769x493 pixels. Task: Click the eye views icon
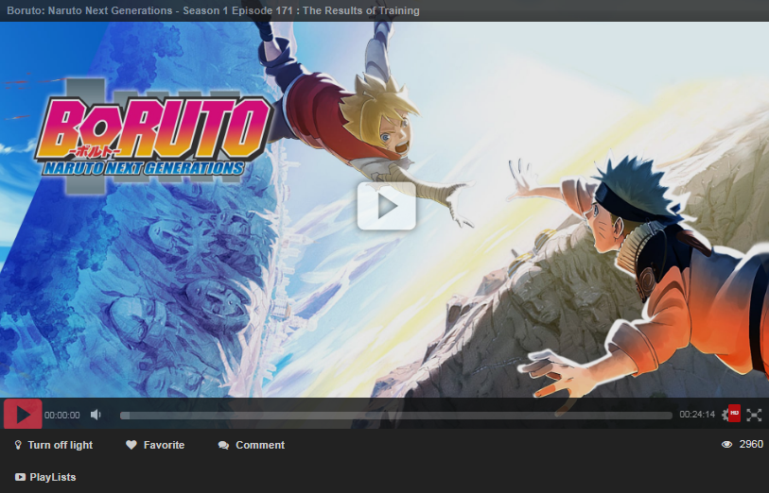(x=726, y=444)
